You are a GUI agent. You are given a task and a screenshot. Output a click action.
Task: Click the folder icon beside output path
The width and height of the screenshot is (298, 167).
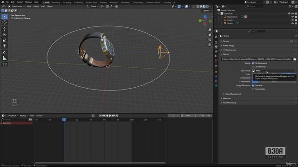(295, 59)
